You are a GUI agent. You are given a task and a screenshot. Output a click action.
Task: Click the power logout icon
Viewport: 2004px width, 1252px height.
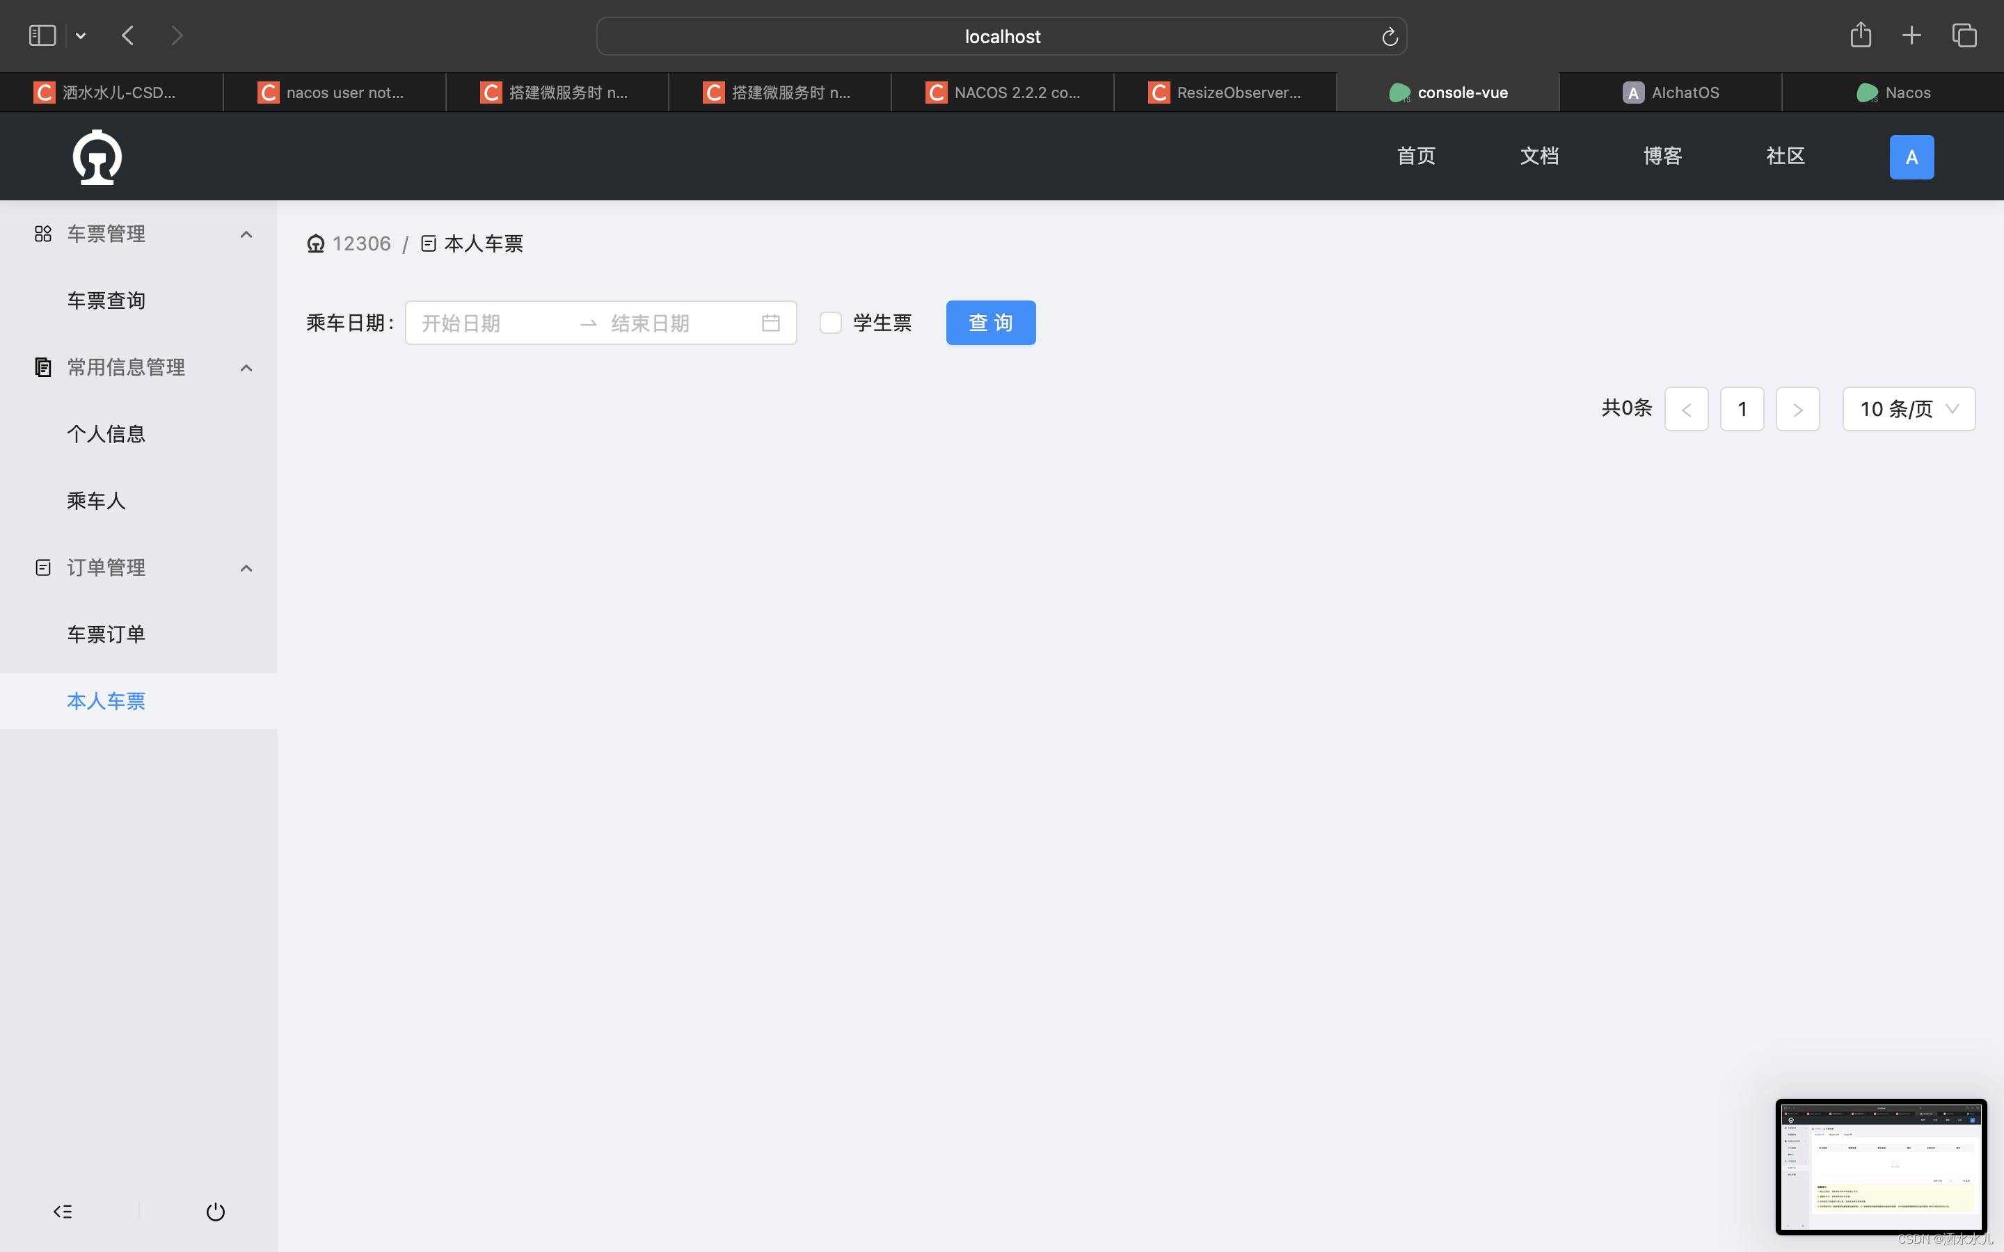pyautogui.click(x=215, y=1212)
